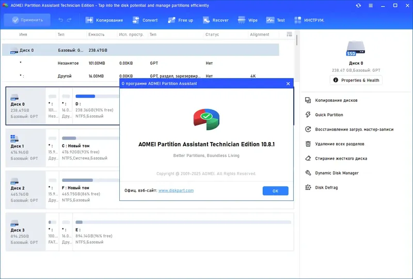This screenshot has width=413, height=279.
Task: Click the usage bar of partition D:
Action: [98, 96]
